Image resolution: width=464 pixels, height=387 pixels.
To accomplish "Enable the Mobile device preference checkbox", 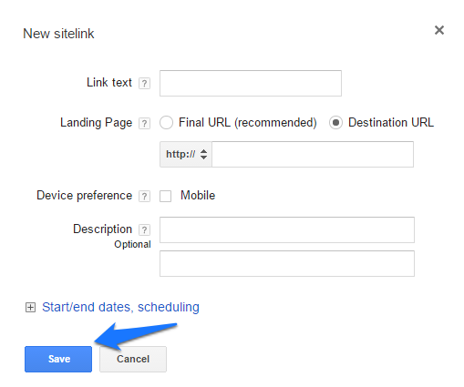I will click(x=165, y=196).
